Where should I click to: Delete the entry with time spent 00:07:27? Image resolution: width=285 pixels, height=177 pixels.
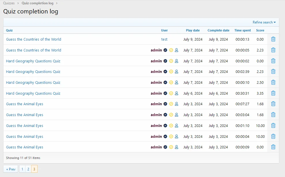273,104
